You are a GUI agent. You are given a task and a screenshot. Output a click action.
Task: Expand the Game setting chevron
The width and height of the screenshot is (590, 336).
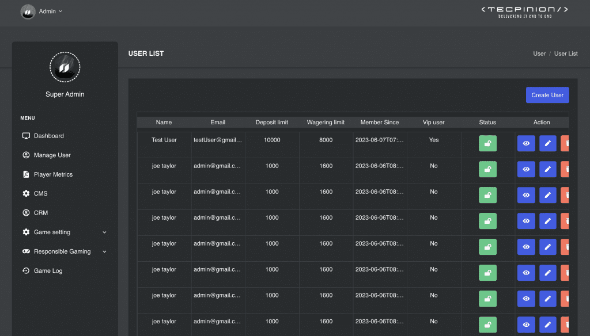[x=105, y=232]
